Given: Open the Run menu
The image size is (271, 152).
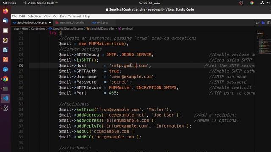Looking at the screenshot, I should click(x=63, y=16).
